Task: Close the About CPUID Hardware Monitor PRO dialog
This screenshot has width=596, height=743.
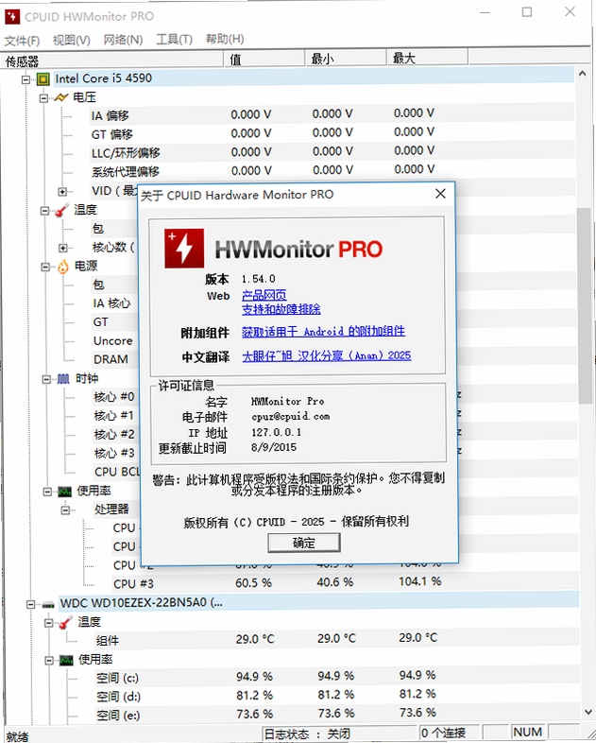Action: [x=441, y=194]
